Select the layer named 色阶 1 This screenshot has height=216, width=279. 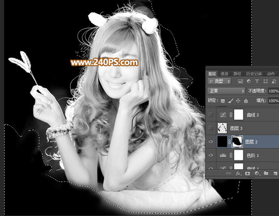click(252, 155)
